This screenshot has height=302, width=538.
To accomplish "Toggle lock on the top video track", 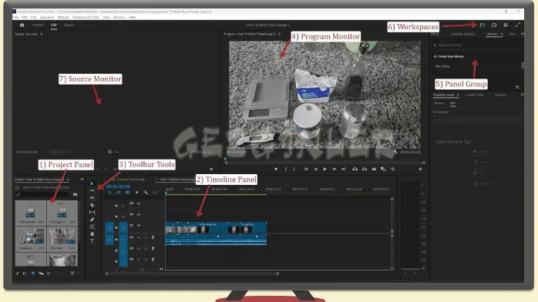I will tap(116, 206).
